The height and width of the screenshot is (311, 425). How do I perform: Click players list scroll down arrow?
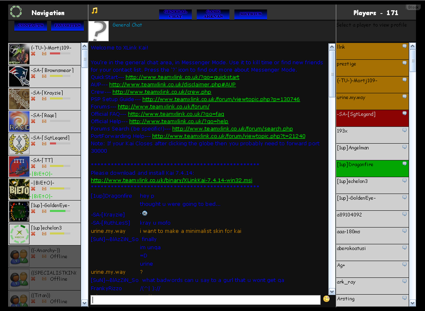click(x=413, y=303)
